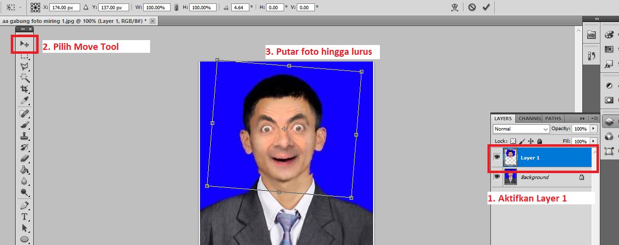The height and width of the screenshot is (245, 619).
Task: Select the Blur tool
Action: (24, 181)
